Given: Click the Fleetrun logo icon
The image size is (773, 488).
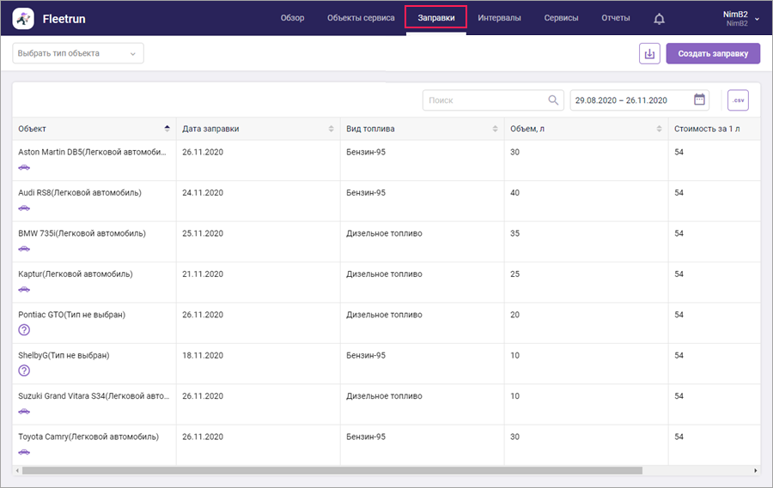Looking at the screenshot, I should 24,18.
